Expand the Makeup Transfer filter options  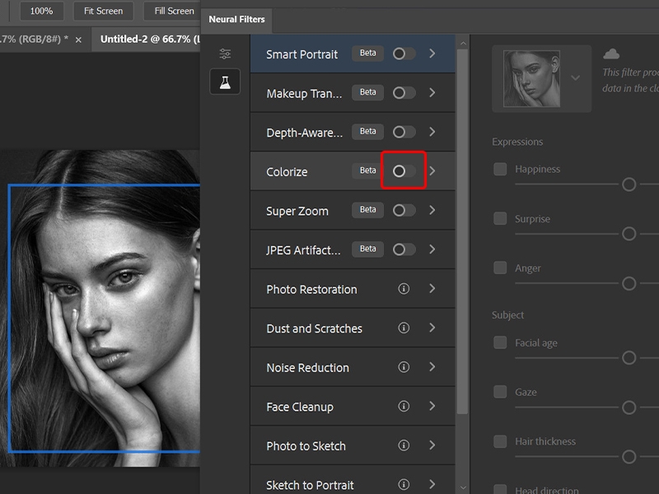tap(433, 92)
